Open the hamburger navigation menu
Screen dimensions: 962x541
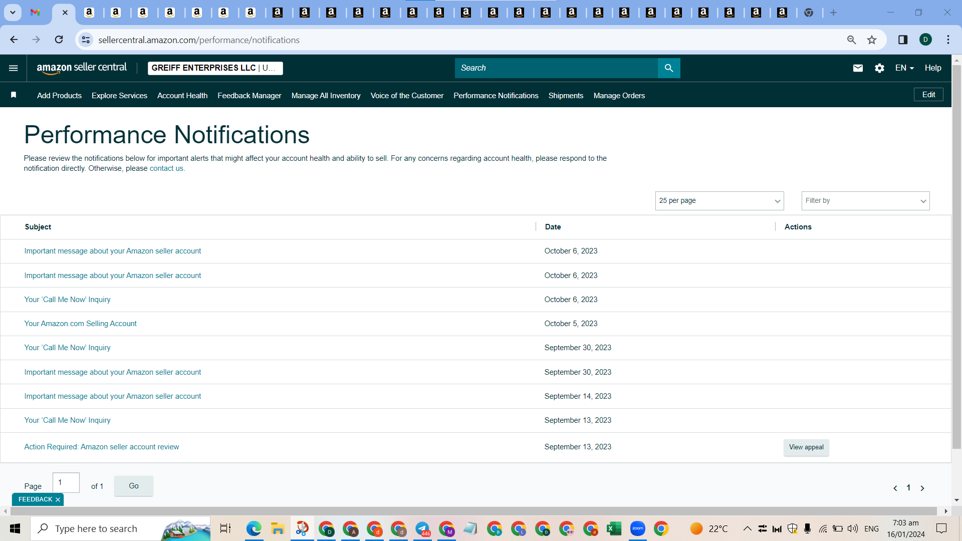click(x=14, y=68)
